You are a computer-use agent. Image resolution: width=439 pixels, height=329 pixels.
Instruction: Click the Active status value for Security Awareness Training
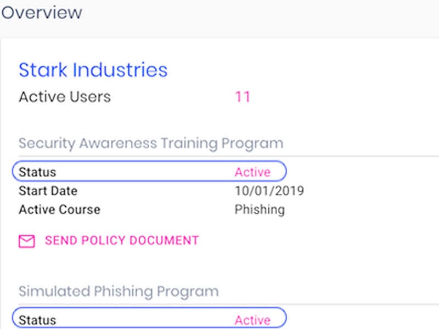coord(252,172)
